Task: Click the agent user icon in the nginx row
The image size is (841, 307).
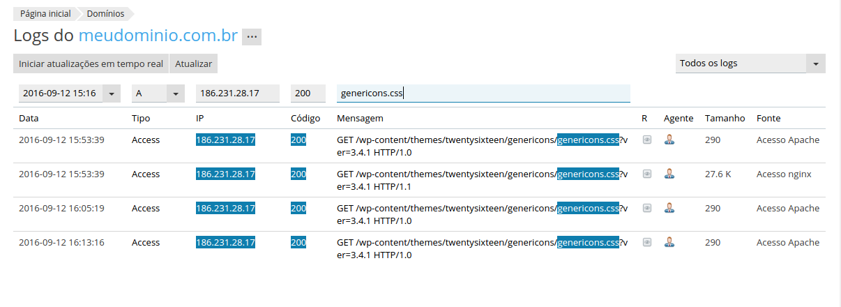Action: [x=669, y=174]
